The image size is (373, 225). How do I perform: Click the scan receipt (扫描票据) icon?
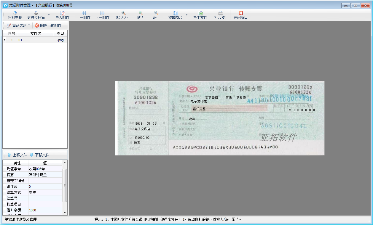[x=15, y=13]
